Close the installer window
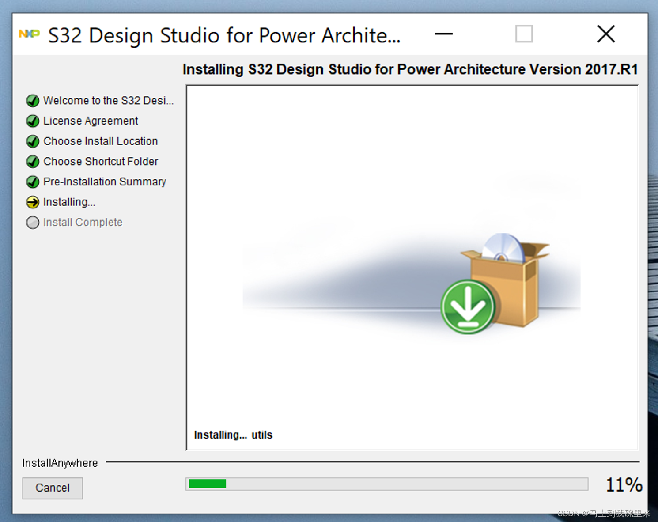Viewport: 658px width, 522px height. click(606, 34)
